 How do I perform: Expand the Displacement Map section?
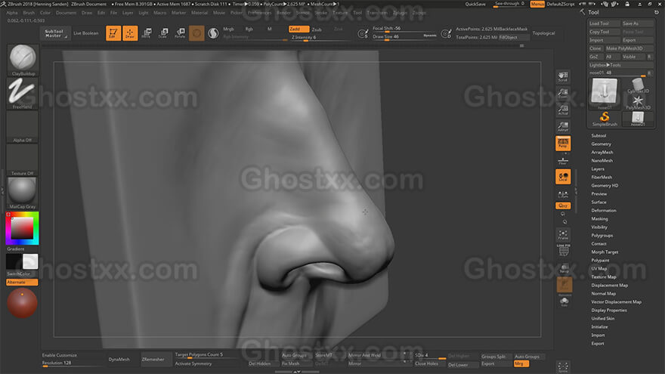click(609, 286)
